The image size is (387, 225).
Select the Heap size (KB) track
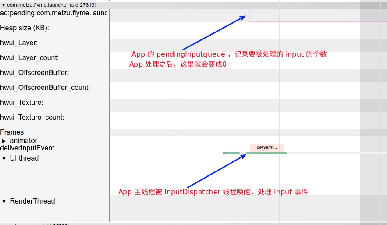point(25,28)
